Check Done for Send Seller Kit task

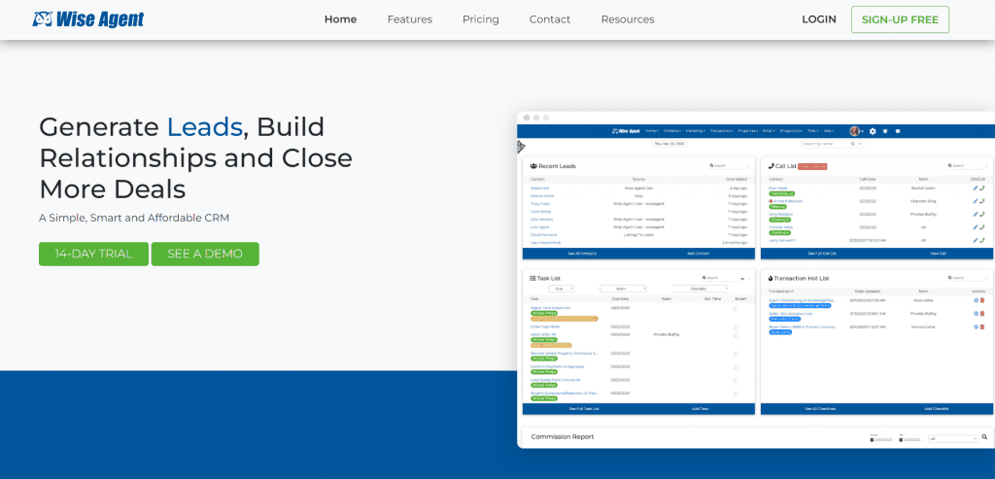737,335
